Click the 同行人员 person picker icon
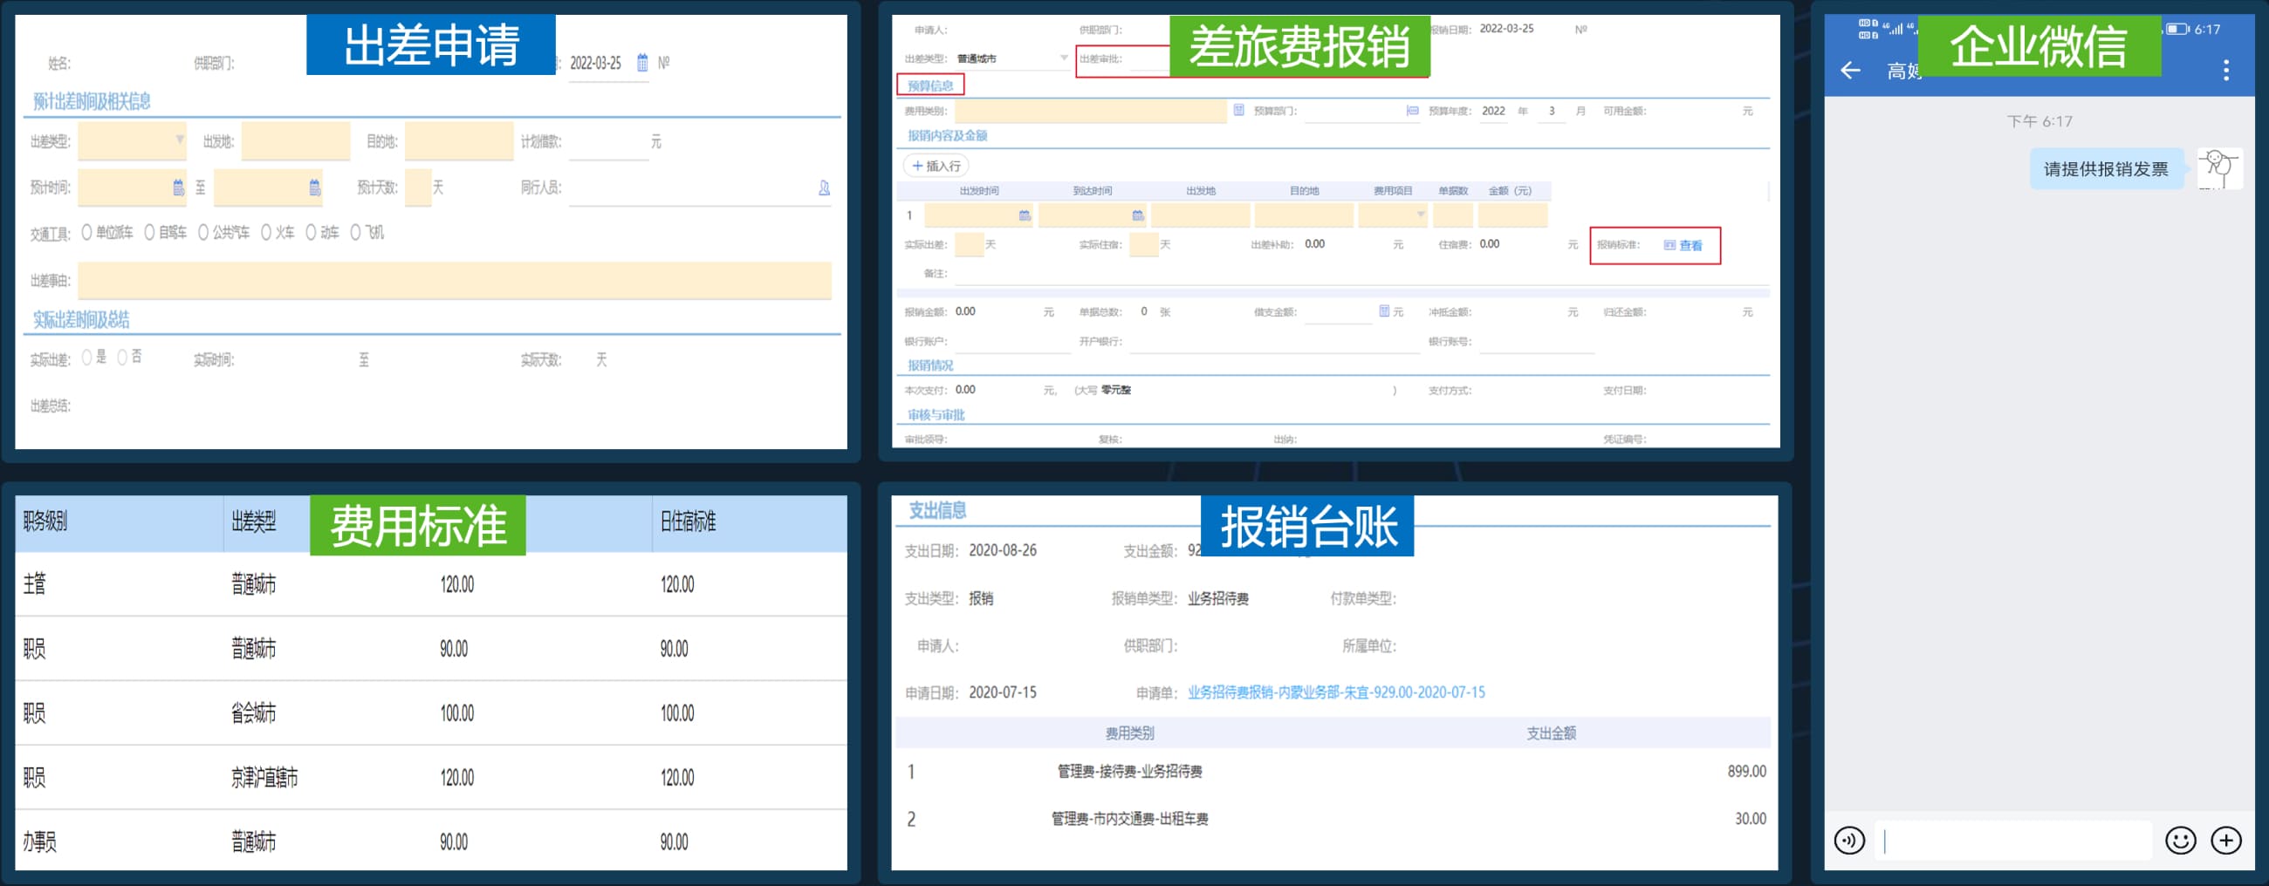Screen dimensions: 2269x886 [825, 187]
